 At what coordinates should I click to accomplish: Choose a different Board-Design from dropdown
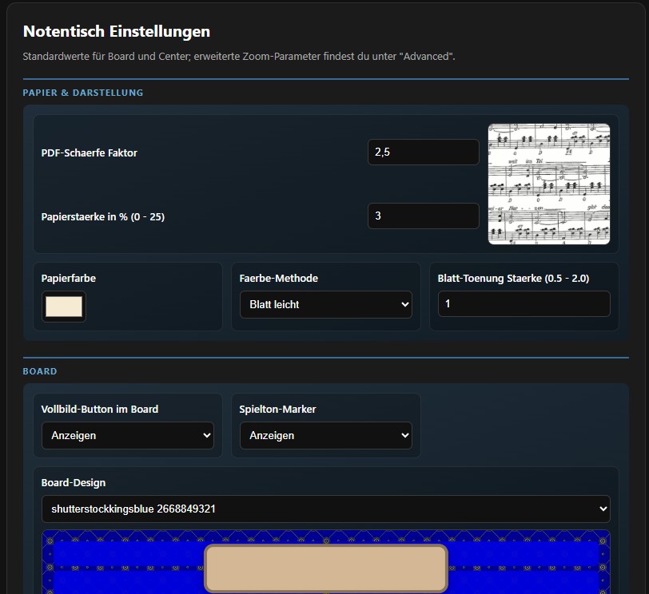click(x=326, y=509)
